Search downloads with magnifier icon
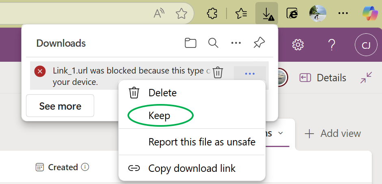Image resolution: width=382 pixels, height=184 pixels. pyautogui.click(x=213, y=43)
